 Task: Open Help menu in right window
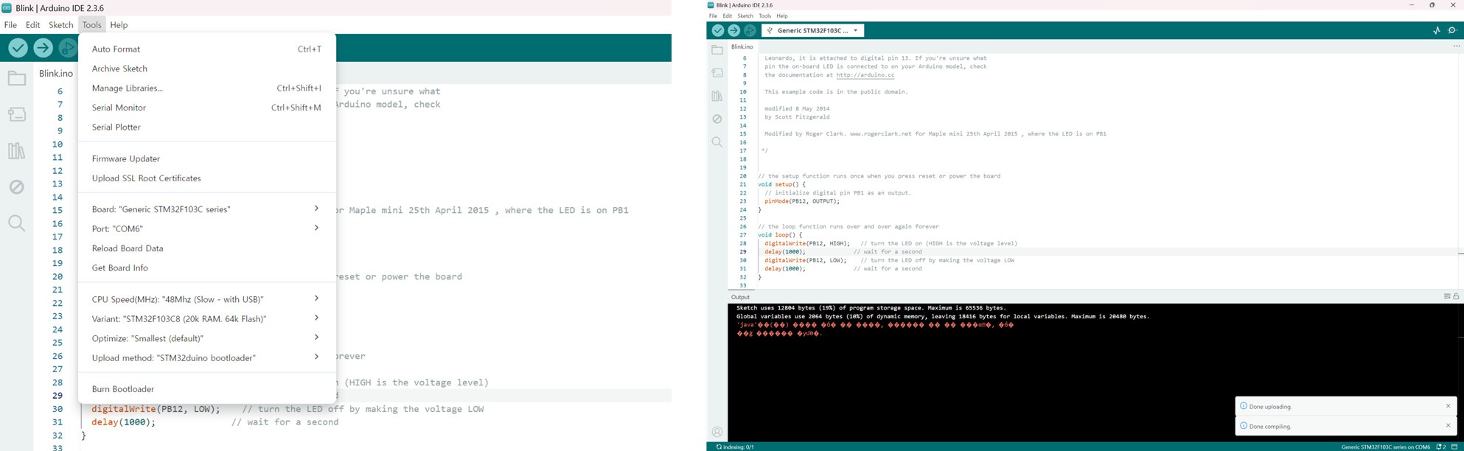782,16
